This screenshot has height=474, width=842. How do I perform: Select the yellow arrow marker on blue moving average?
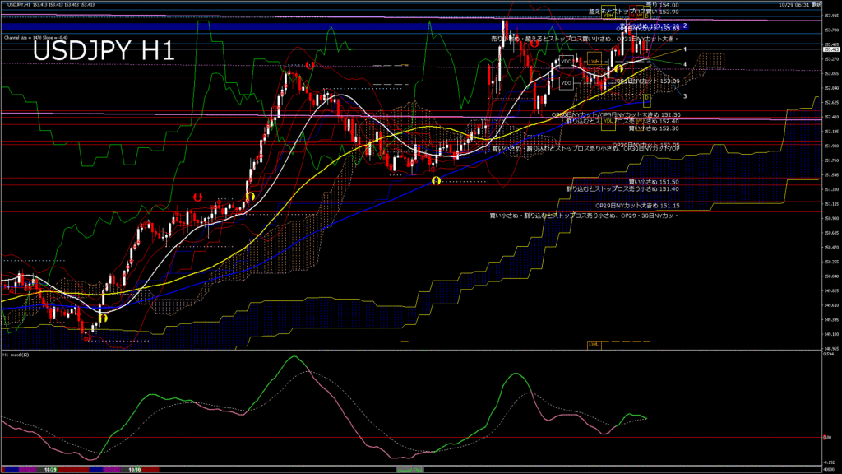(x=436, y=180)
